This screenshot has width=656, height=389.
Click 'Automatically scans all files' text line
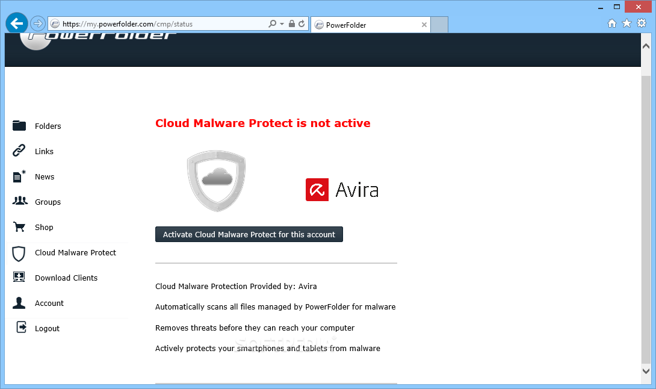click(x=275, y=307)
